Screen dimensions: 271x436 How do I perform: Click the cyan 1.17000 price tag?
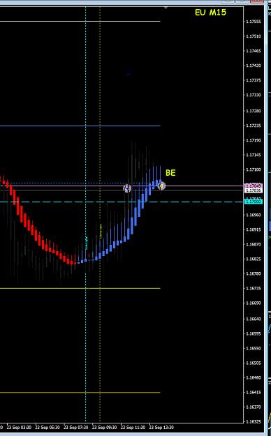[253, 202]
